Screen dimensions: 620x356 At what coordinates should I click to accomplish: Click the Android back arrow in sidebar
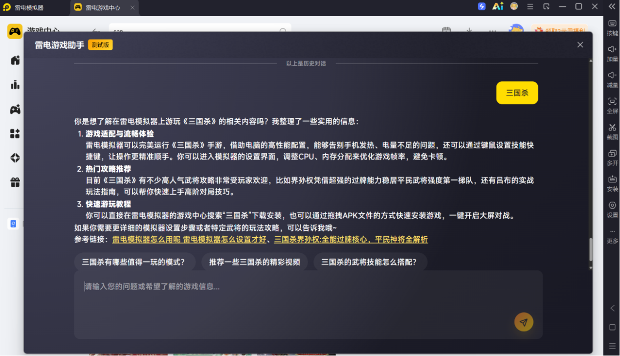[x=612, y=308]
